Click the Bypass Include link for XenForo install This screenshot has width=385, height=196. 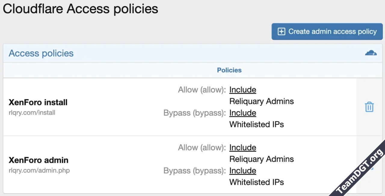pos(242,113)
